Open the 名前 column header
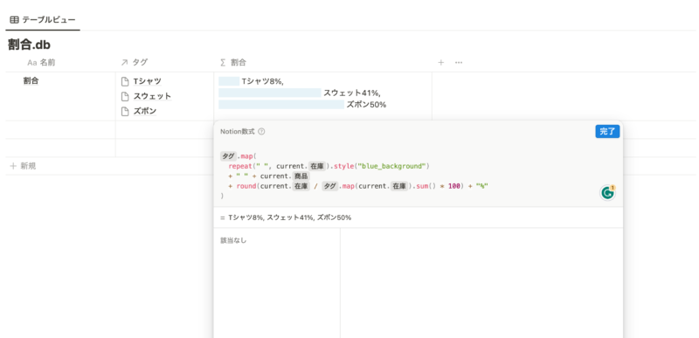Image resolution: width=699 pixels, height=338 pixels. (x=41, y=63)
